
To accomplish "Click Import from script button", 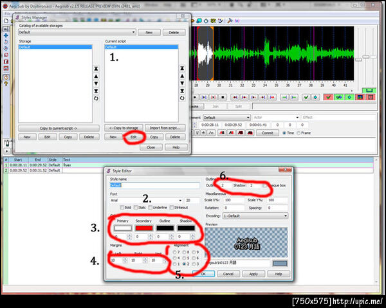I will tap(165, 128).
